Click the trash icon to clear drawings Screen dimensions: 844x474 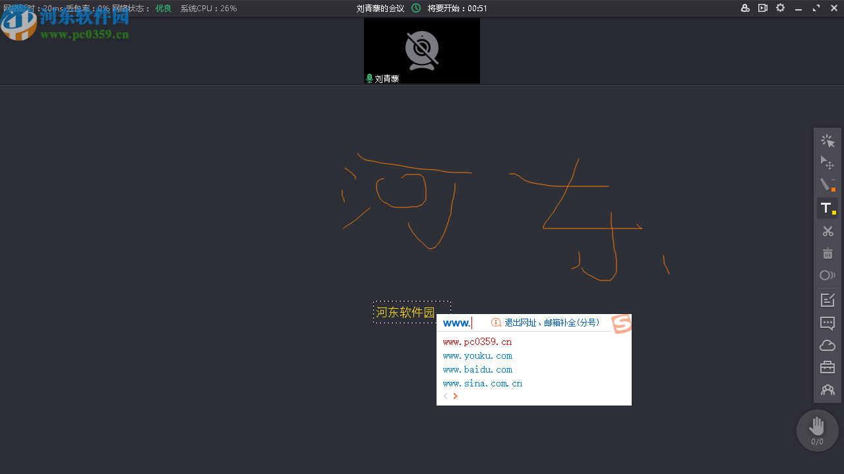click(x=828, y=253)
